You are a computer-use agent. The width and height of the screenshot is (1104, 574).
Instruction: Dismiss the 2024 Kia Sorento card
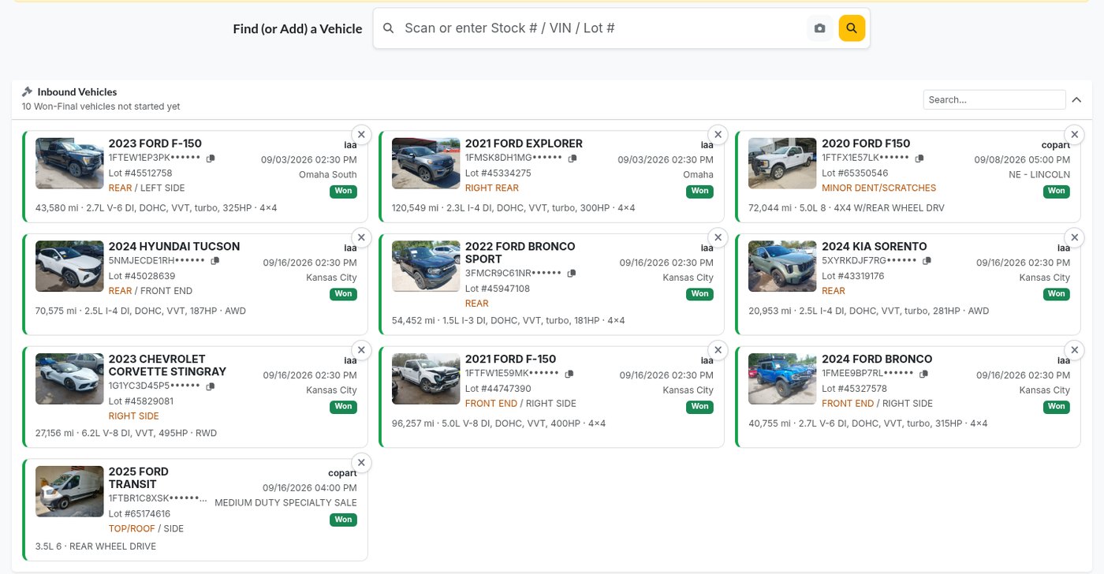click(x=1074, y=237)
